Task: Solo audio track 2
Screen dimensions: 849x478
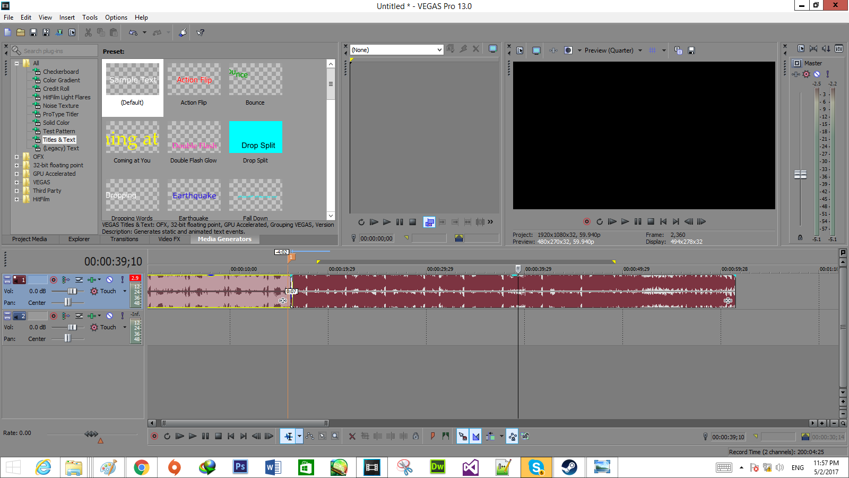Action: pos(123,315)
